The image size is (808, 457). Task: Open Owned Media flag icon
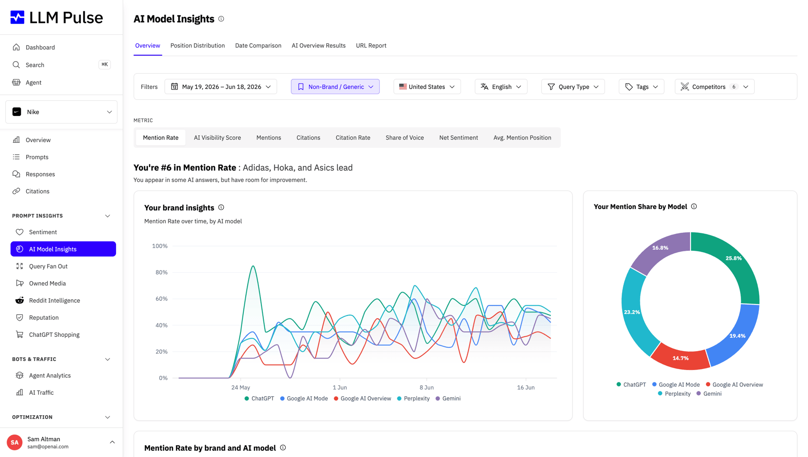19,283
